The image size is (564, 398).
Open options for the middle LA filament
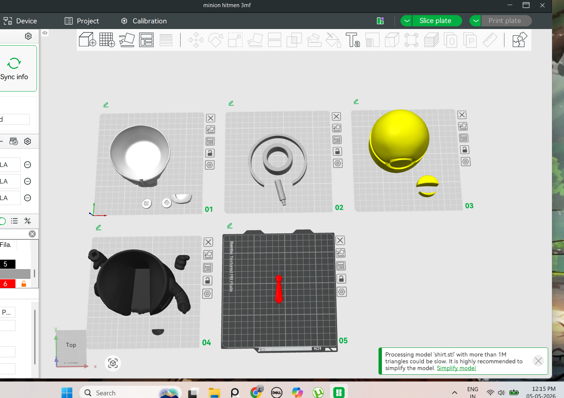pyautogui.click(x=28, y=181)
